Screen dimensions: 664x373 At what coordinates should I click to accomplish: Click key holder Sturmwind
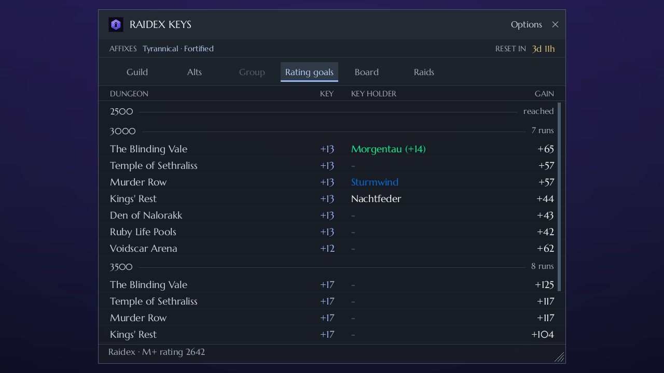pyautogui.click(x=375, y=182)
